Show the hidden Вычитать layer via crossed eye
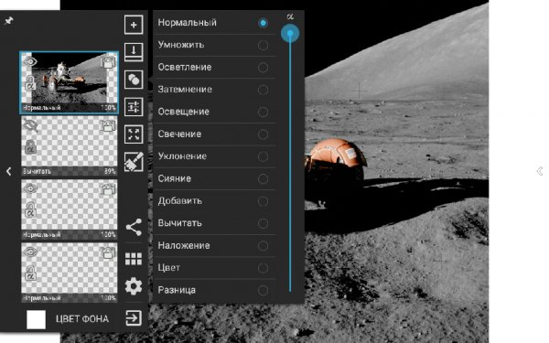Screen dimensions: 549x343 (30, 125)
